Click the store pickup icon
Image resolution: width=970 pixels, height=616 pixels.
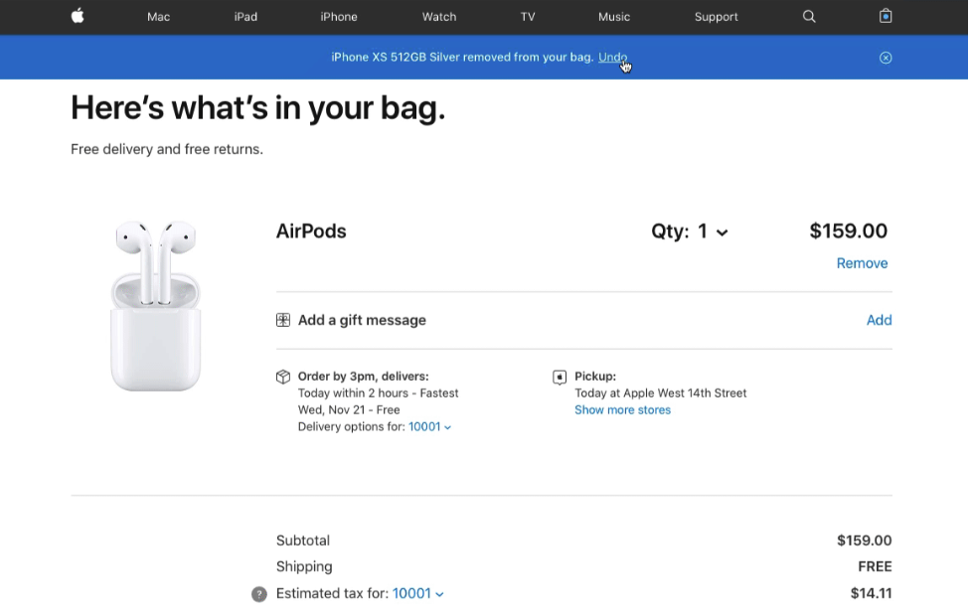[x=560, y=377]
